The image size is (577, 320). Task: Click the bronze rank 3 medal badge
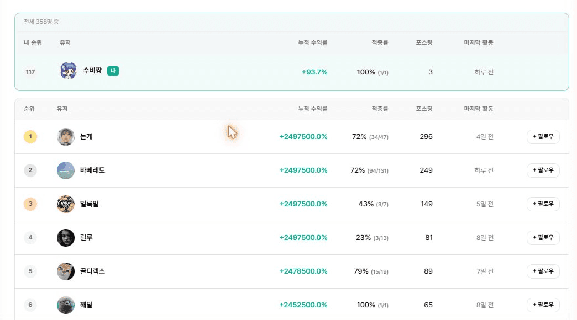[x=30, y=204]
